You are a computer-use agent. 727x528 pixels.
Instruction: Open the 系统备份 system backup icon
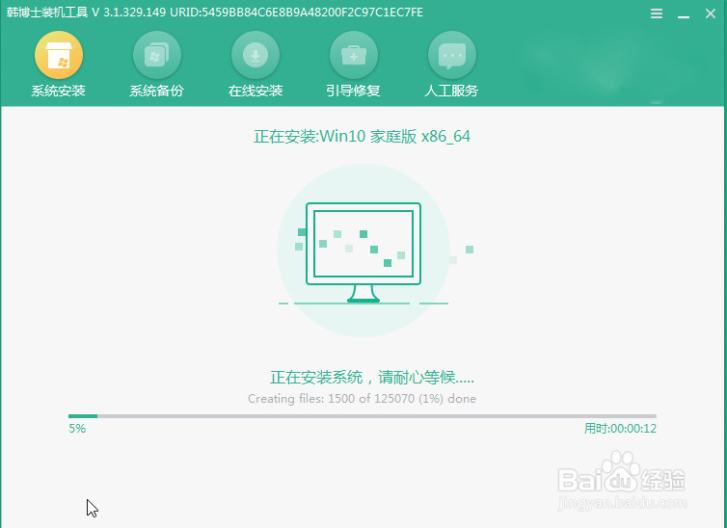[157, 55]
